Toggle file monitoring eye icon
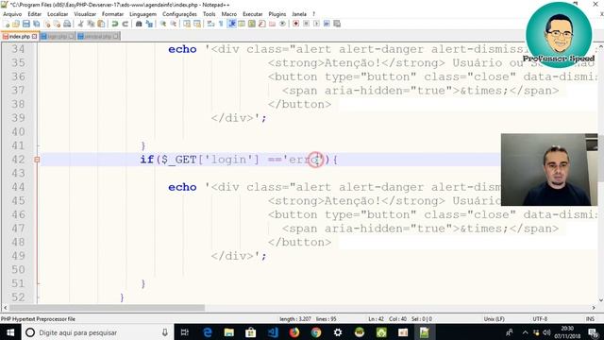 tap(282, 24)
